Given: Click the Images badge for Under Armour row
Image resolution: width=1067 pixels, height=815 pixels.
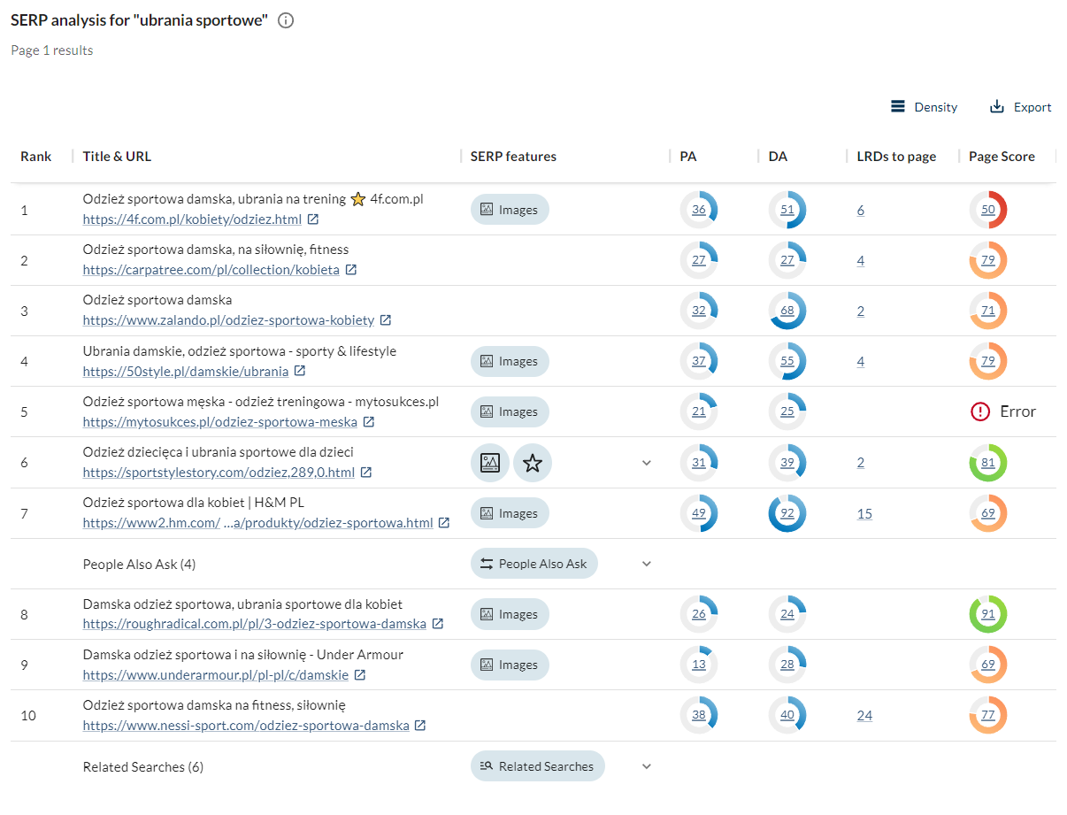Looking at the screenshot, I should [510, 665].
